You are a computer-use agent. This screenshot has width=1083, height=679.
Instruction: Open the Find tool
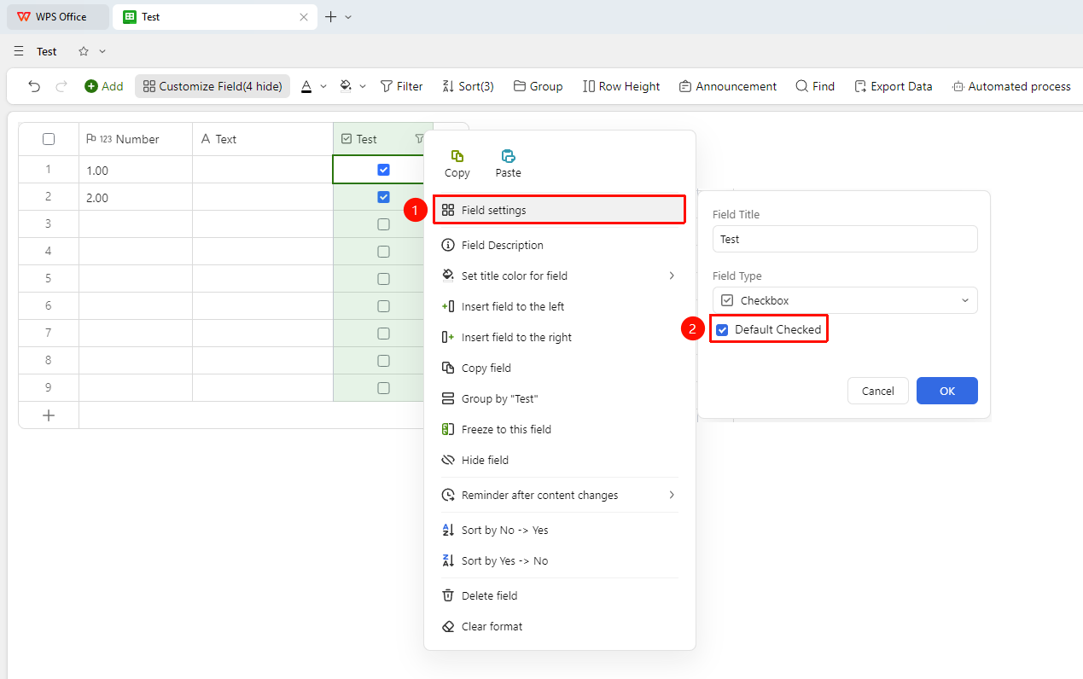tap(815, 86)
